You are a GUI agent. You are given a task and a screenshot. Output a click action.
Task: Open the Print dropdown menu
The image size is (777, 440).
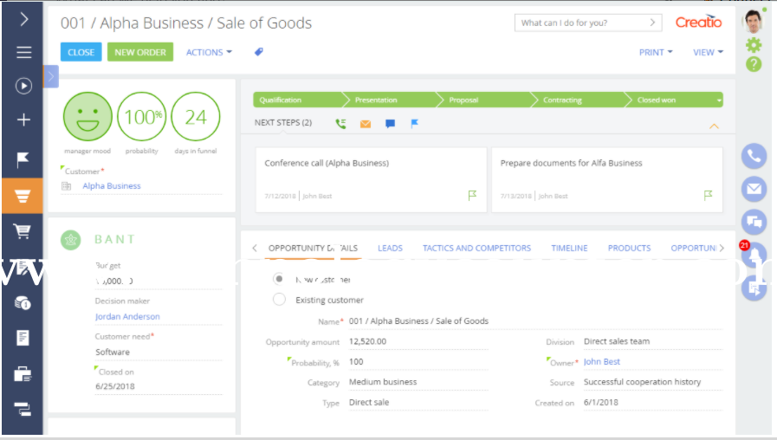(x=656, y=52)
